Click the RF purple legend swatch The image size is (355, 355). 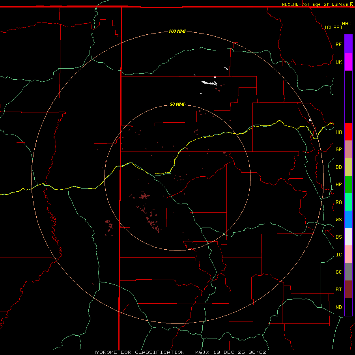(348, 44)
